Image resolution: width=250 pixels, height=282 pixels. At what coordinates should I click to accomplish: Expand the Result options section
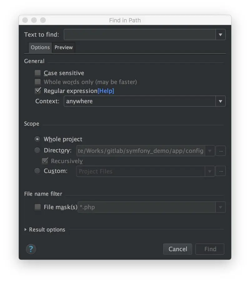(26, 230)
